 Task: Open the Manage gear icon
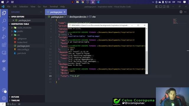coord(4,98)
